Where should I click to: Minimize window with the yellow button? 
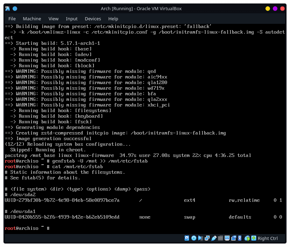268,8
